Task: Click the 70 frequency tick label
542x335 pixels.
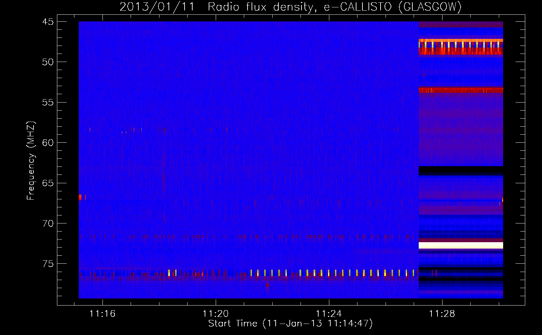Action: (48, 223)
